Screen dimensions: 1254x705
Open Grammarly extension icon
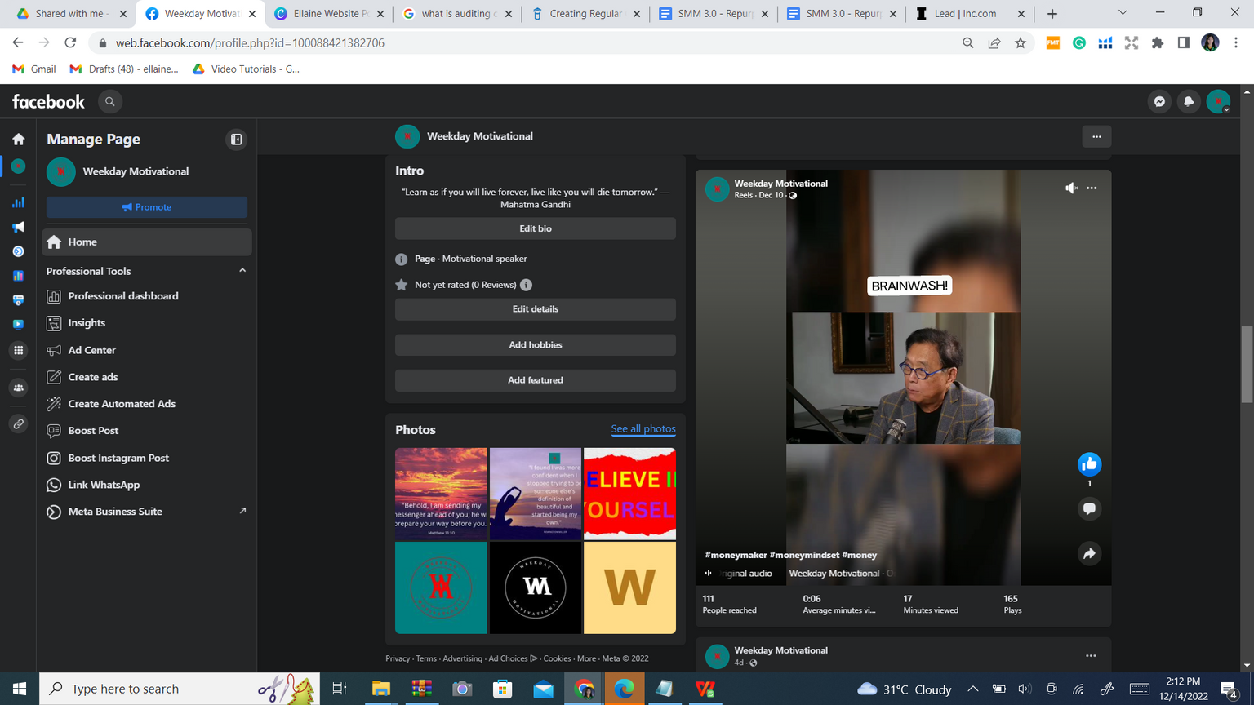(x=1078, y=43)
